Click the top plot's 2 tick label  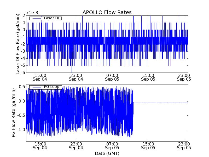pyautogui.click(x=24, y=16)
